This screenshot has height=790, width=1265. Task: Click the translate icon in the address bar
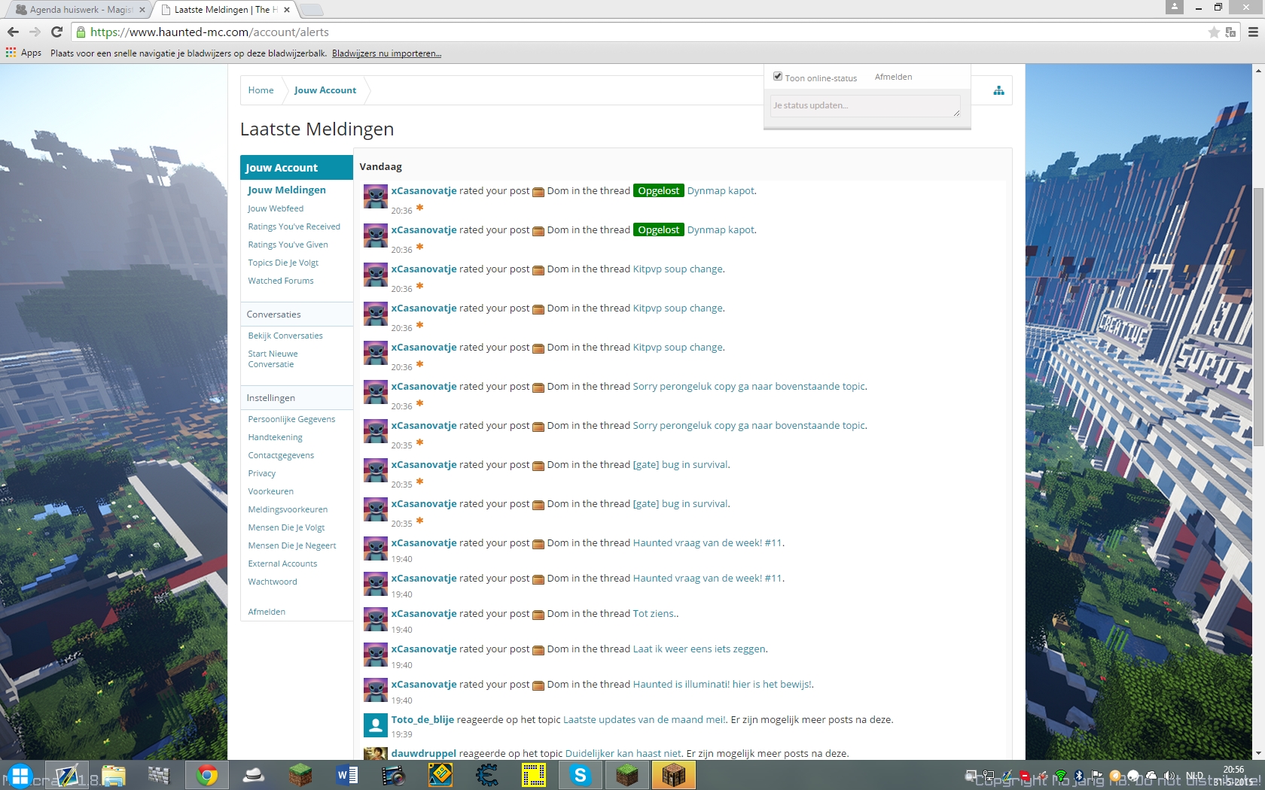point(1230,32)
